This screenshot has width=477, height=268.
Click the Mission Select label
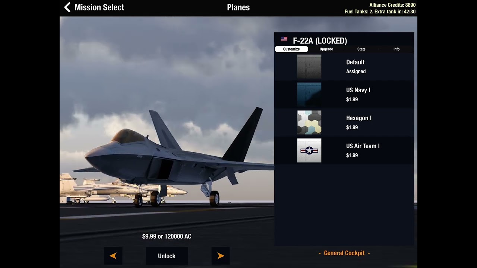click(x=99, y=7)
